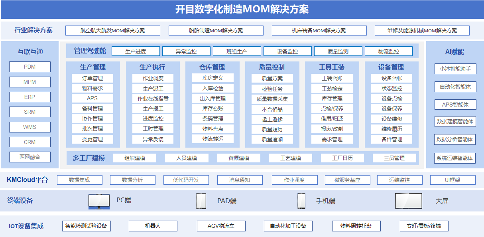Viewport: 484px width, 237px height.
Task: Click the 数据分析智能体 module
Action: pyautogui.click(x=454, y=140)
